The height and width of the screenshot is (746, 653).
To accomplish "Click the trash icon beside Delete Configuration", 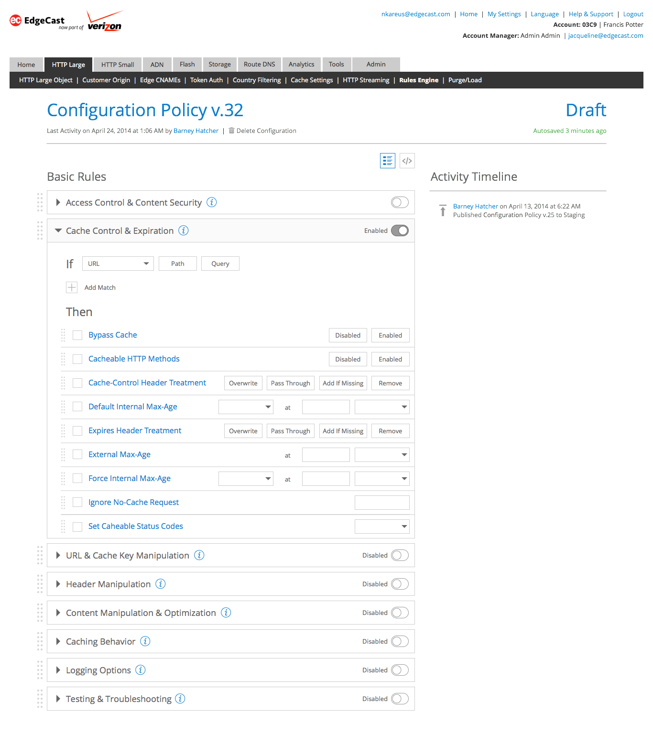I will 231,131.
